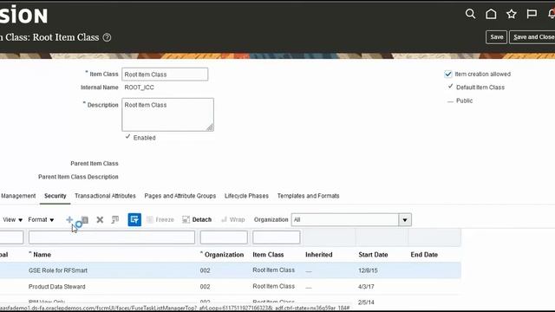The image size is (555, 312).
Task: Click the 12/8/15 start date cell
Action: [368, 270]
